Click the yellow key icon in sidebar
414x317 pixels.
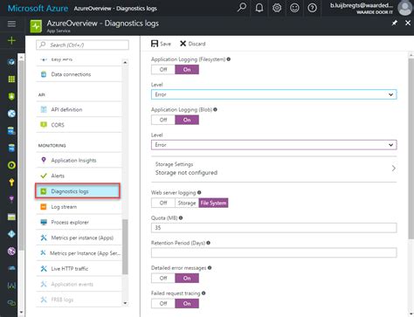11,183
